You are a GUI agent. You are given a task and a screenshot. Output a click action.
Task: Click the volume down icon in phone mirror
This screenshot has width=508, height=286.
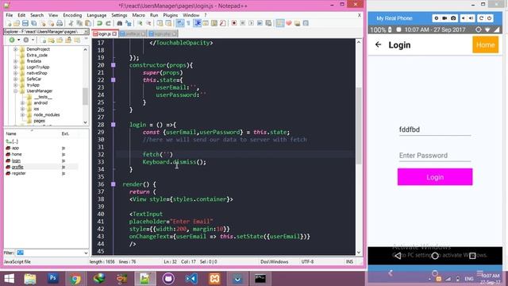(x=464, y=18)
